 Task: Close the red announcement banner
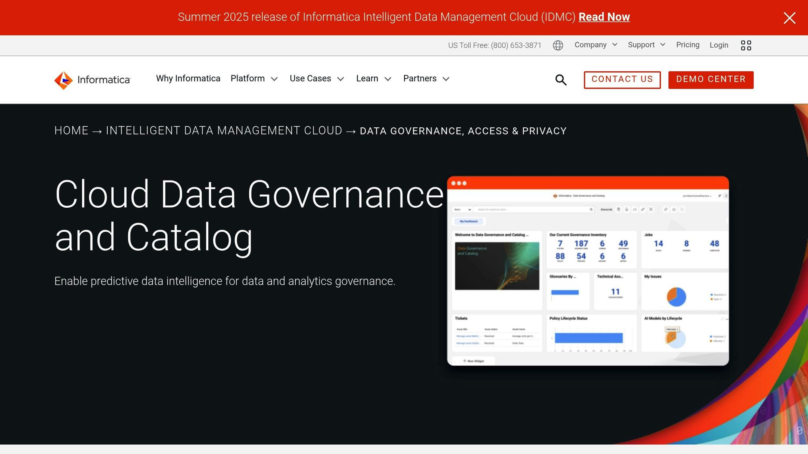tap(789, 18)
